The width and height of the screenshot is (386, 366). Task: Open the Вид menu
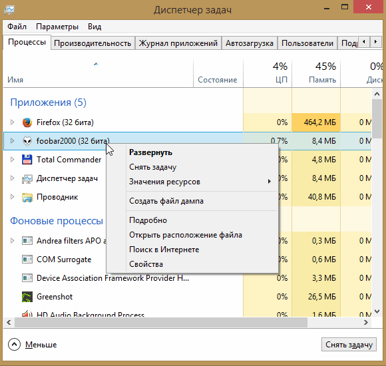[95, 27]
